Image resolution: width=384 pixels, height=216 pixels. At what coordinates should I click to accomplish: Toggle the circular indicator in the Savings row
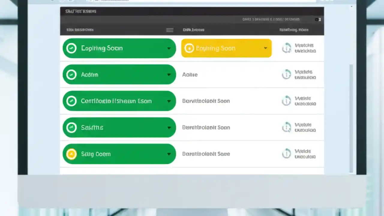[x=286, y=127]
